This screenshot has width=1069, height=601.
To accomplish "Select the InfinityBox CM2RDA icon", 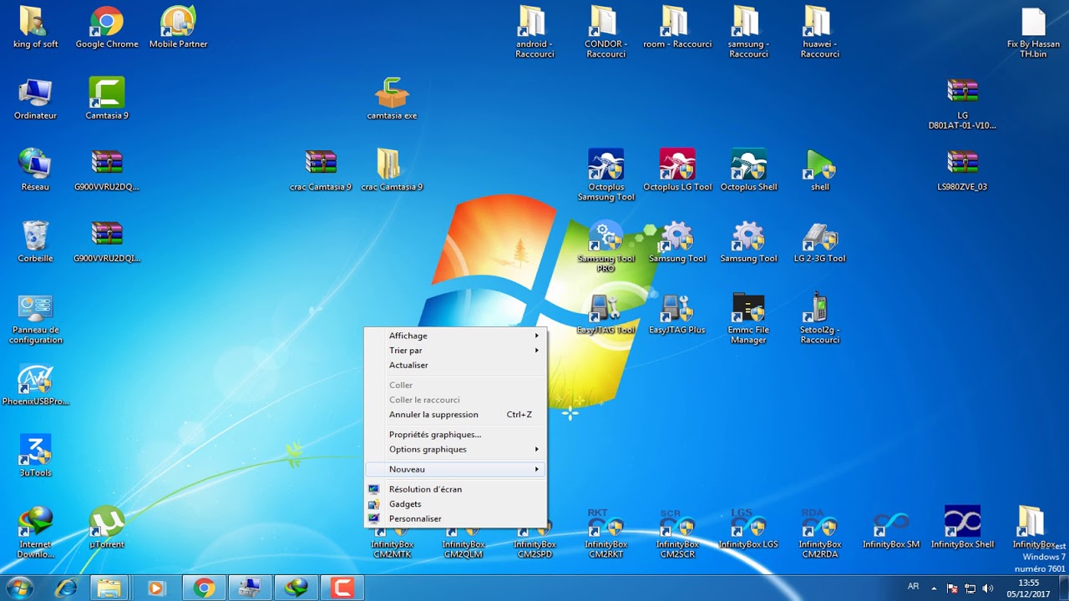I will (x=820, y=533).
